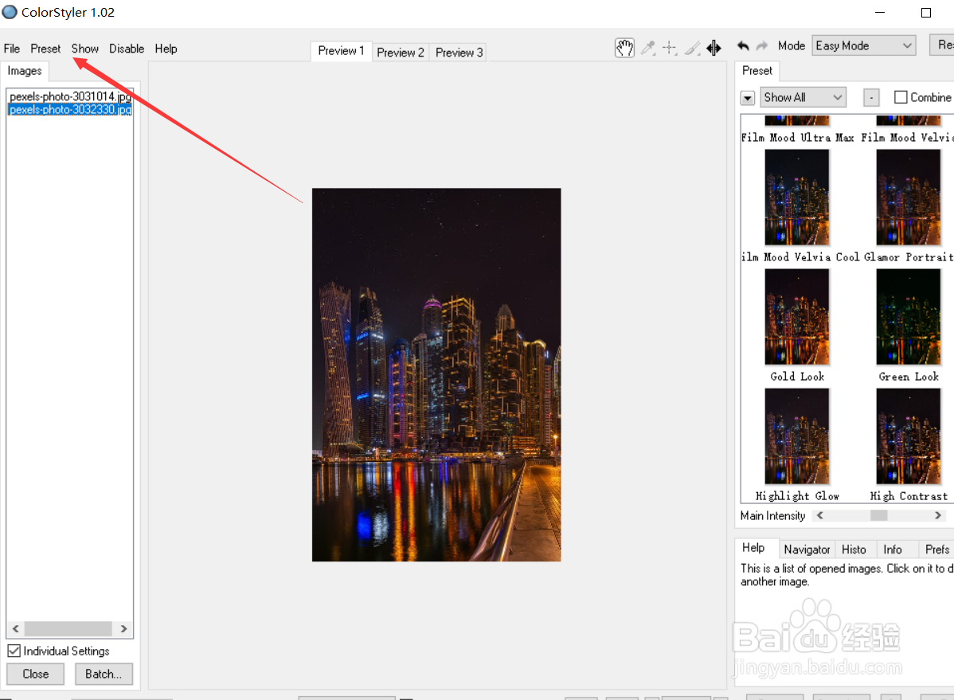Click the city skyline preview image
Viewport: 954px width, 700px height.
point(436,374)
